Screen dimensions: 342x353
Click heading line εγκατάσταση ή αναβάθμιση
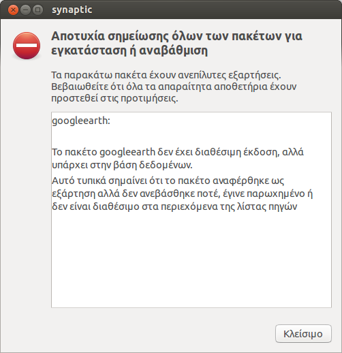coord(129,50)
